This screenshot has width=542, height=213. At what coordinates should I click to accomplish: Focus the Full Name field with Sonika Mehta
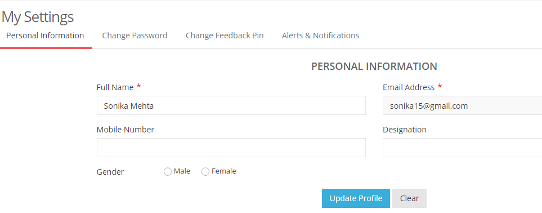coord(231,105)
